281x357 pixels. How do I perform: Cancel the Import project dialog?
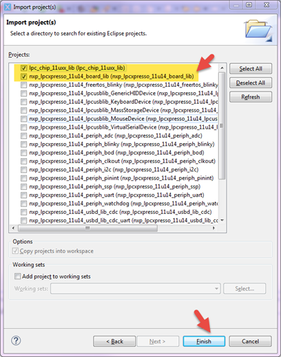(x=250, y=341)
